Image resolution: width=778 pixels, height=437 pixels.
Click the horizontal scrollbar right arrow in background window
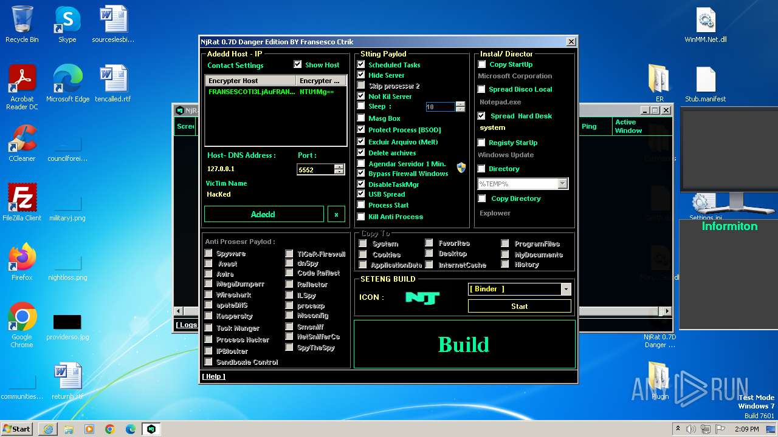click(667, 311)
